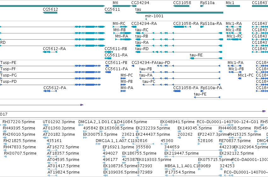Open the CG34294-RA transcript label
The image size is (268, 177).
pos(144,24)
